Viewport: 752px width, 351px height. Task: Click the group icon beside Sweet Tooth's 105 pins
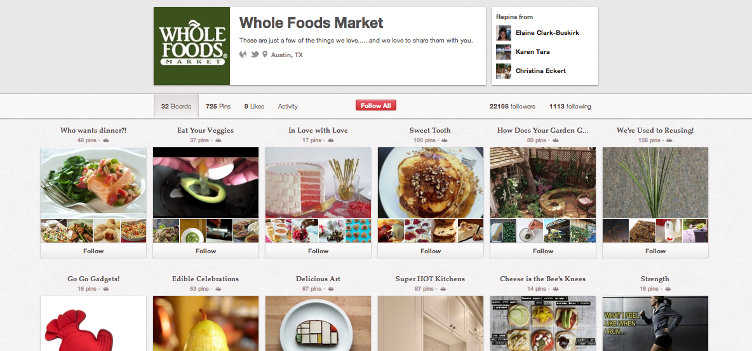click(x=444, y=140)
